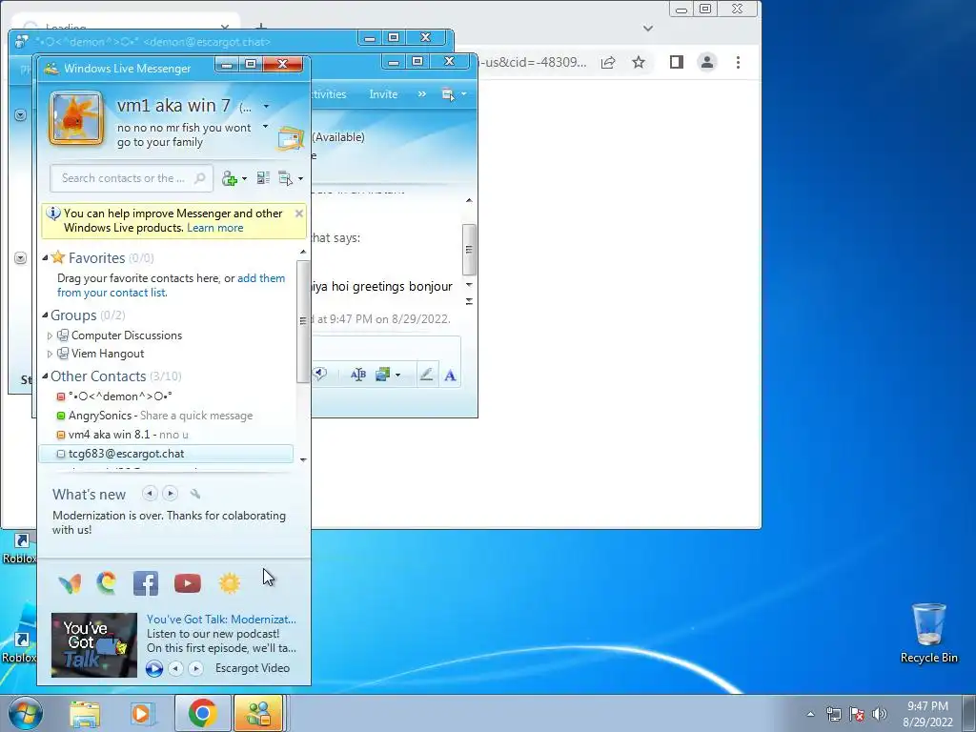976x732 pixels.
Task: Click the YouTube icon in Messenger
Action: pyautogui.click(x=188, y=583)
